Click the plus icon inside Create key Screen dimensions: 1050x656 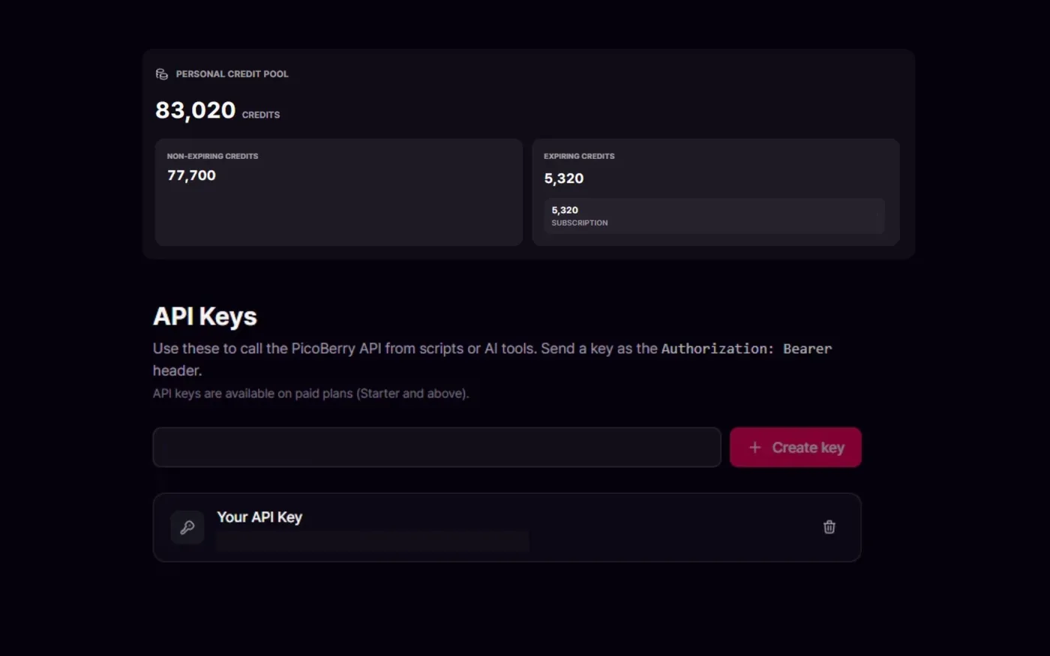coord(755,448)
